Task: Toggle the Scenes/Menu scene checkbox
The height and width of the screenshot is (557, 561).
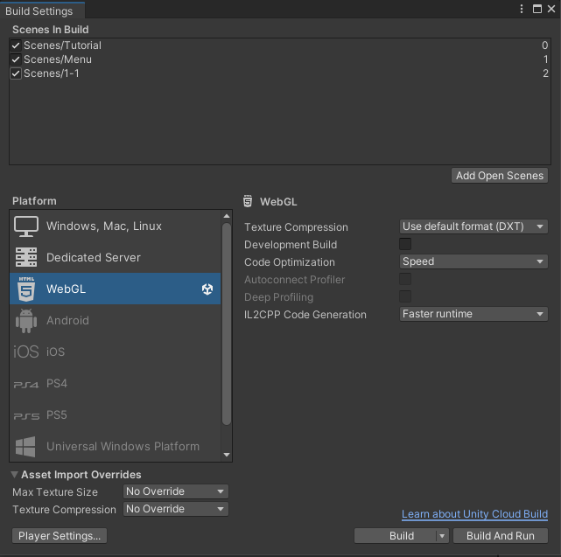Action: (x=16, y=59)
